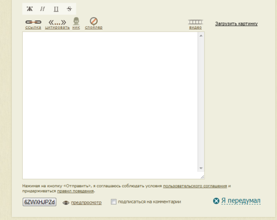Apply italic formatting with И icon
277x220 pixels.
tap(42, 9)
